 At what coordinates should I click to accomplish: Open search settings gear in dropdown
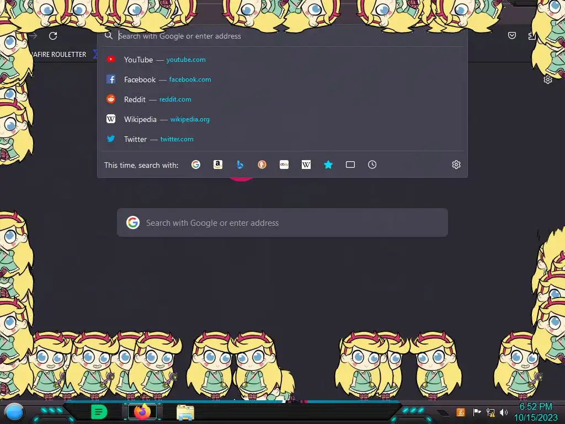tap(456, 165)
